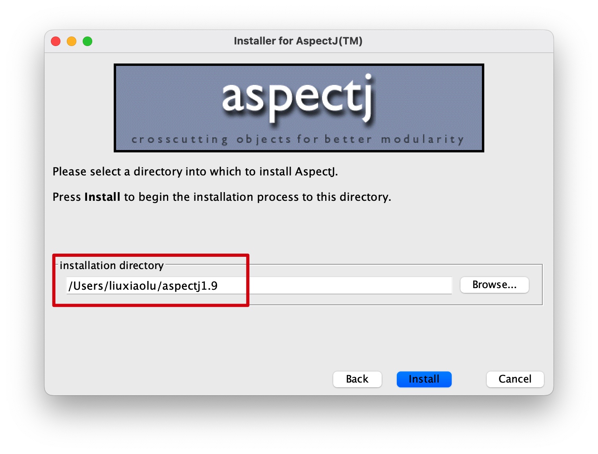
Task: Open the Browse... directory chooser
Action: pos(494,285)
